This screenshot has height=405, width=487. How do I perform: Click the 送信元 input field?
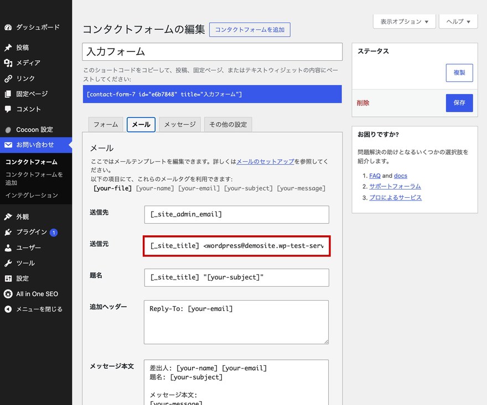tap(237, 246)
